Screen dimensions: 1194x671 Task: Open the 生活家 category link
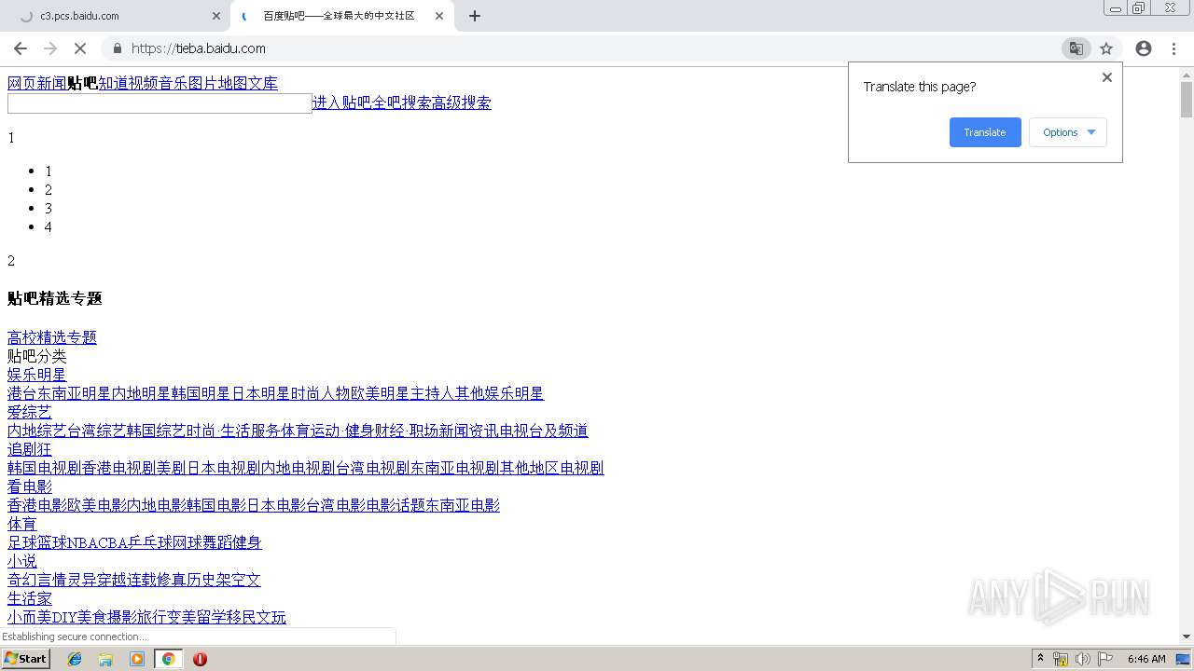coord(30,598)
